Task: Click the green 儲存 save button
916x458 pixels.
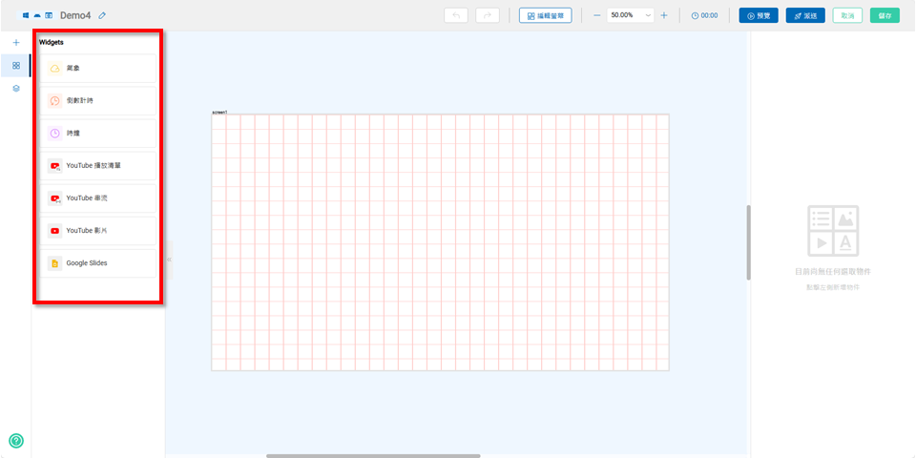Action: [884, 15]
